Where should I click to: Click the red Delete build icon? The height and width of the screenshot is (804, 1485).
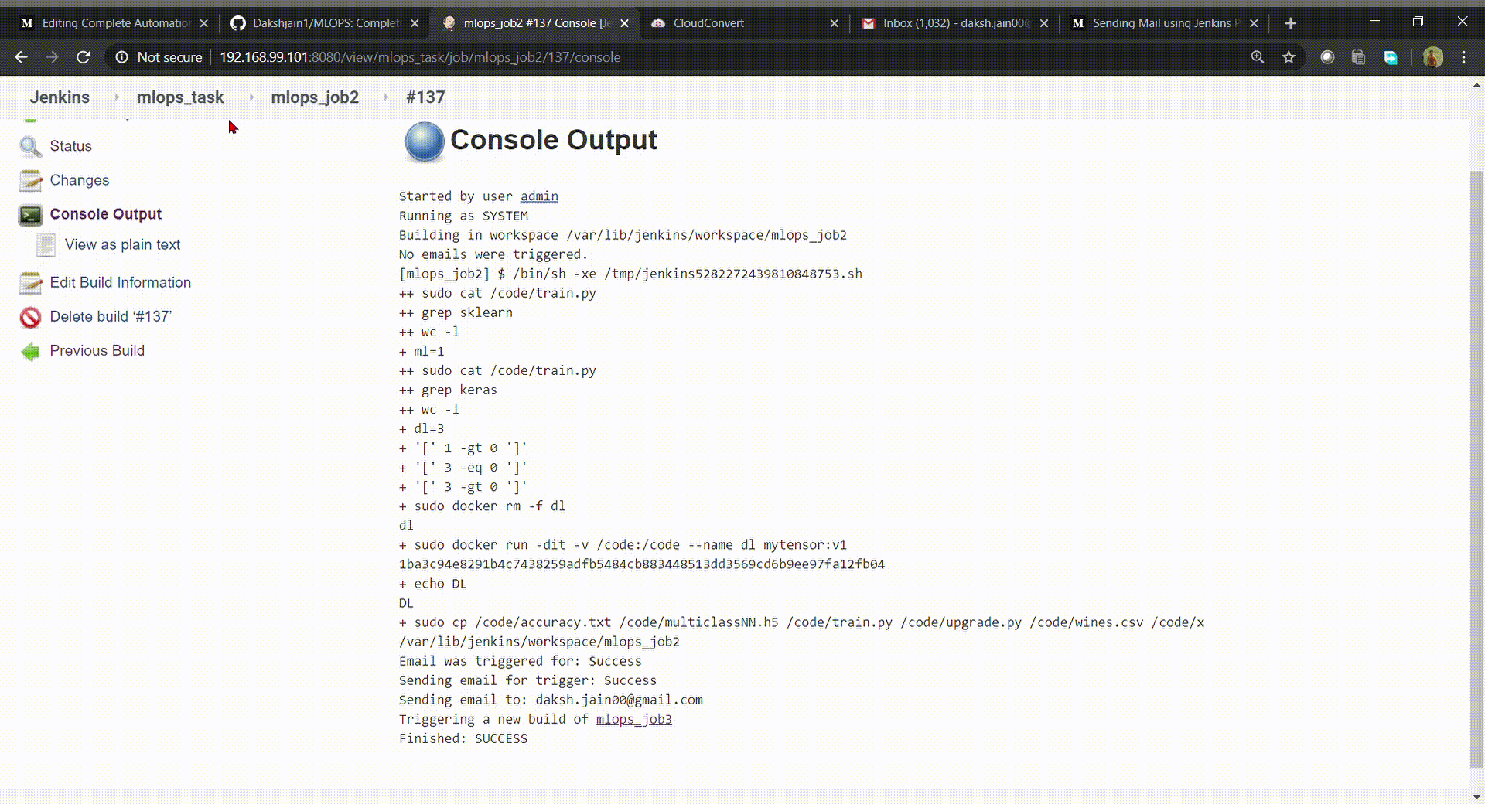[30, 317]
